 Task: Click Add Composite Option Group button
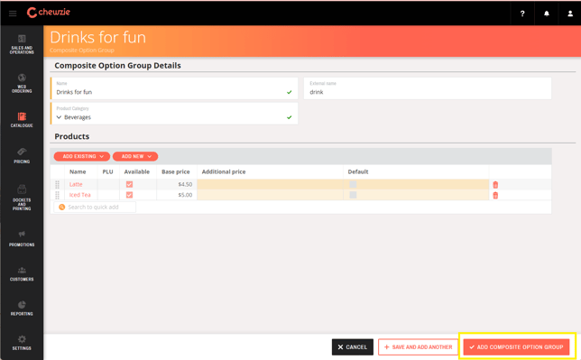tap(516, 347)
